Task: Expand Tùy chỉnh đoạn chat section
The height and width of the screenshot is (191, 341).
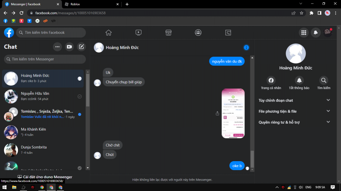Action: [294, 100]
